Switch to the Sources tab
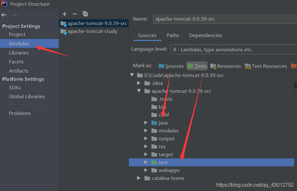The width and height of the screenshot is (297, 191). coord(147,35)
